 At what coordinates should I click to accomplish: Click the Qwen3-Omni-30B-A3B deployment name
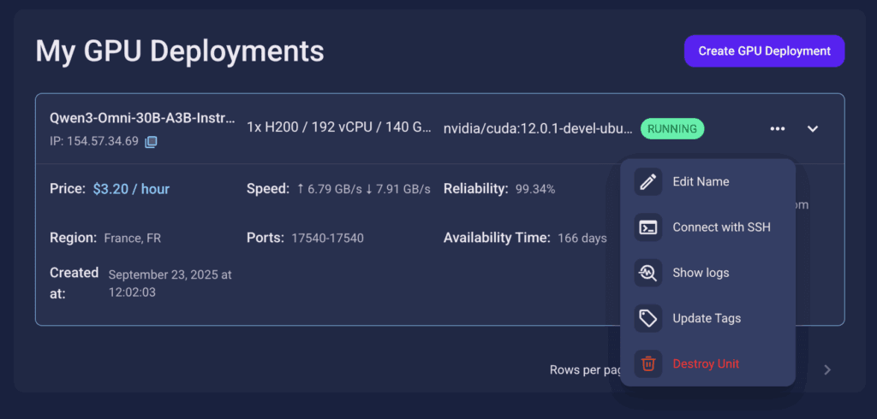pos(142,119)
